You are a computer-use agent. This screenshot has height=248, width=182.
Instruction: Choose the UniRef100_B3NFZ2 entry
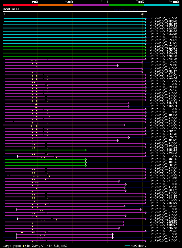[163, 166]
